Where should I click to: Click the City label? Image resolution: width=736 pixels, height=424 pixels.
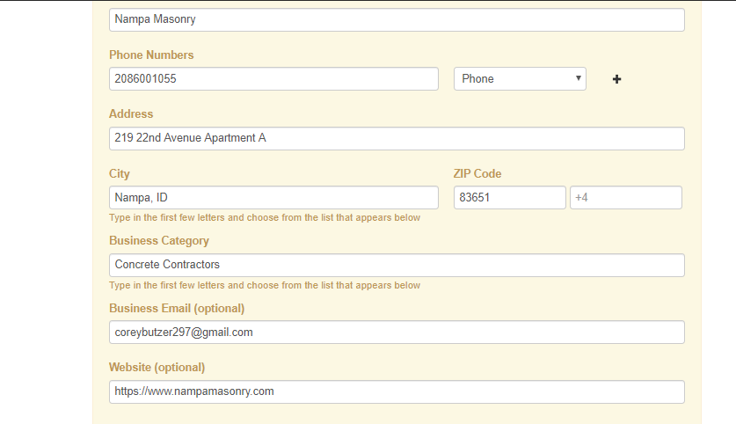[x=120, y=173]
